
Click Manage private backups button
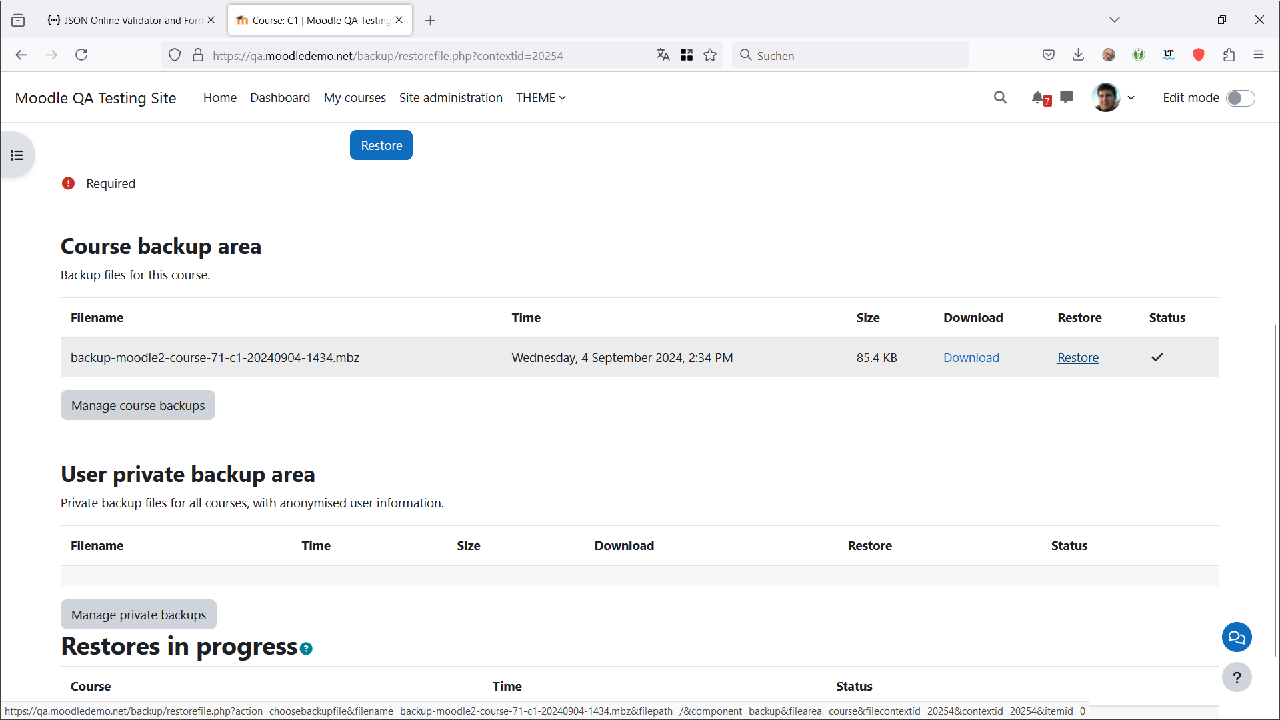139,615
